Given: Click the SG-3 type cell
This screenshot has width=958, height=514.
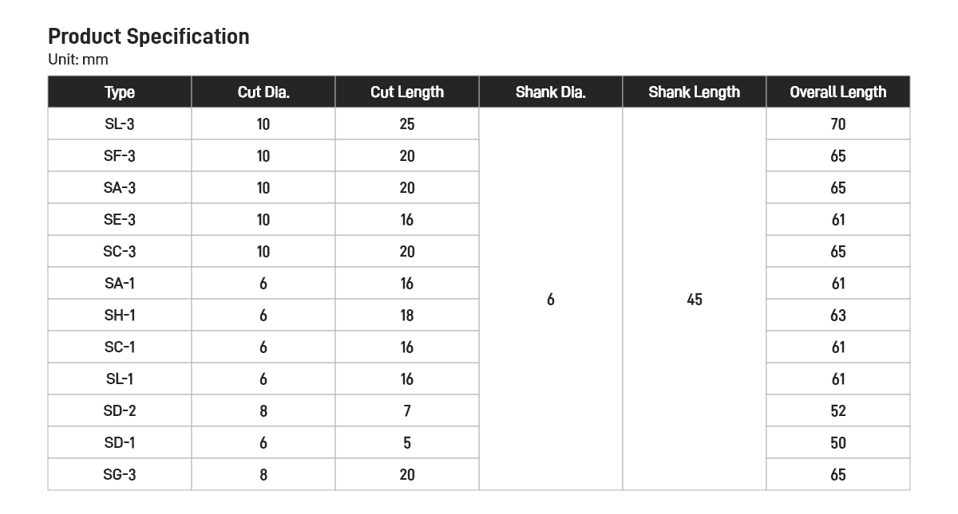Looking at the screenshot, I should (120, 474).
